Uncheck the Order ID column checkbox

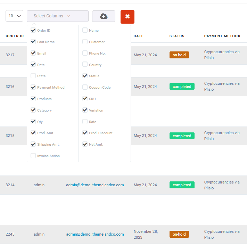[33, 30]
